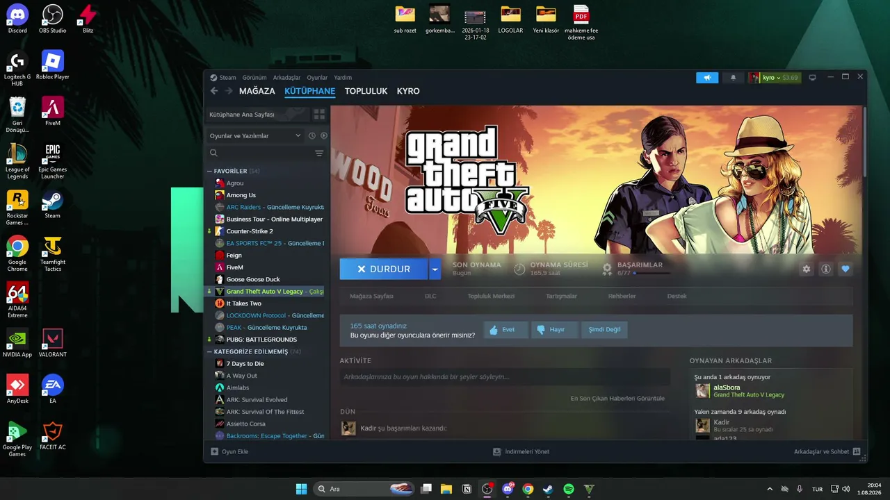Switch to the TOPLULUK tab
The height and width of the screenshot is (500, 890).
click(366, 91)
